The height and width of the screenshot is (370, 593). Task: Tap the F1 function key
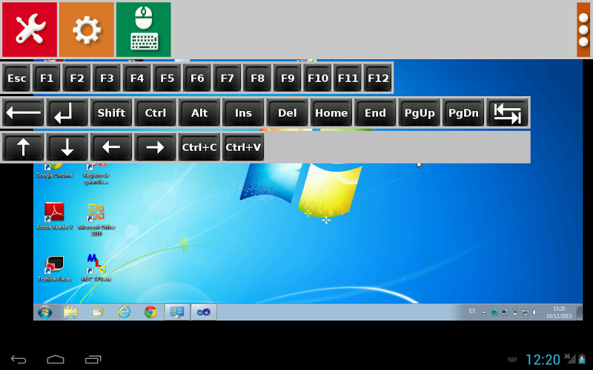(x=47, y=78)
